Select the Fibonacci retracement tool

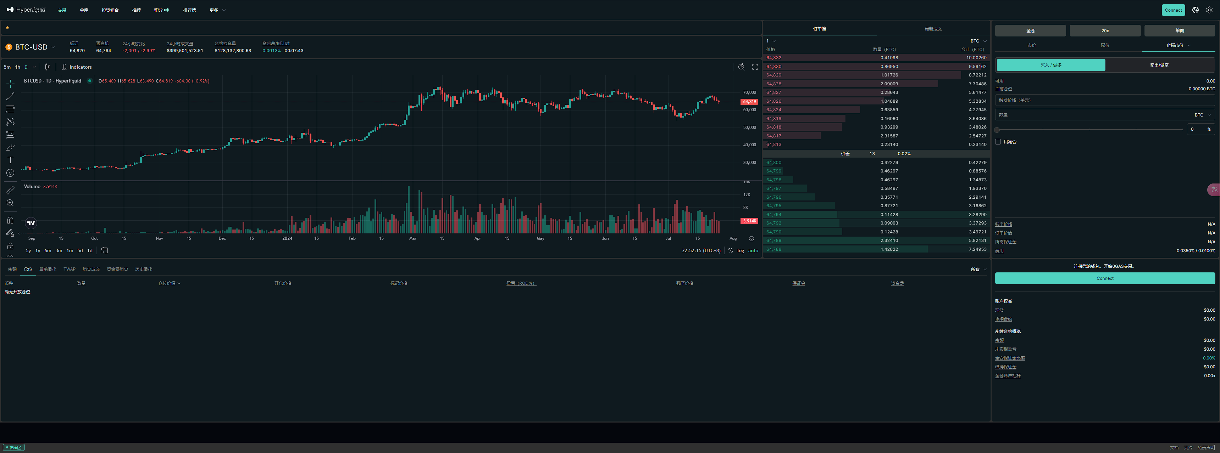tap(10, 109)
